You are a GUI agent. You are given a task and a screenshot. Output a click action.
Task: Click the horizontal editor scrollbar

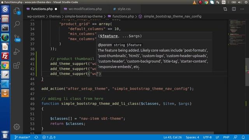(128, 133)
